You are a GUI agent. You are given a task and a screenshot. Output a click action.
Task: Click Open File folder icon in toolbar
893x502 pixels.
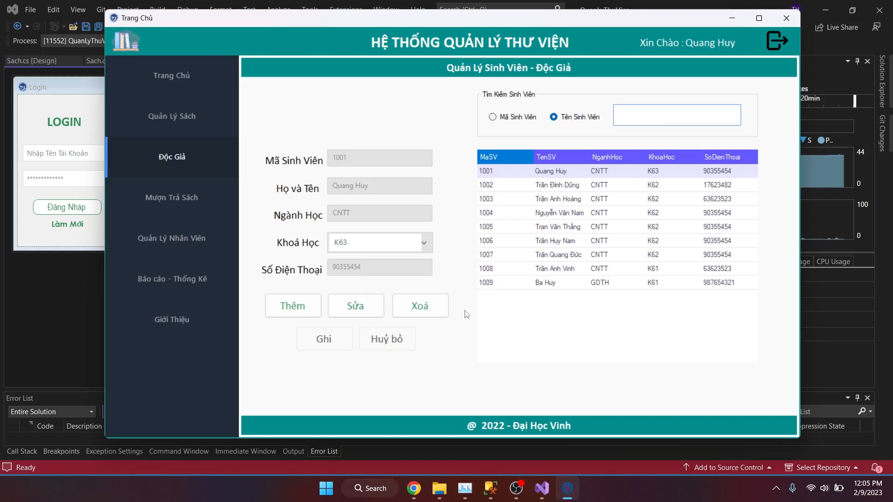(73, 26)
